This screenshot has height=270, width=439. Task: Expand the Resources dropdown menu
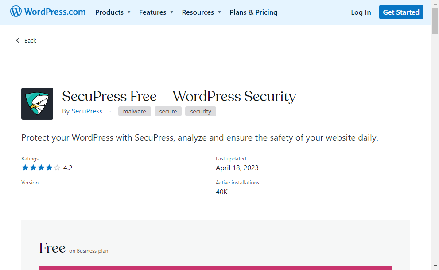click(x=201, y=12)
